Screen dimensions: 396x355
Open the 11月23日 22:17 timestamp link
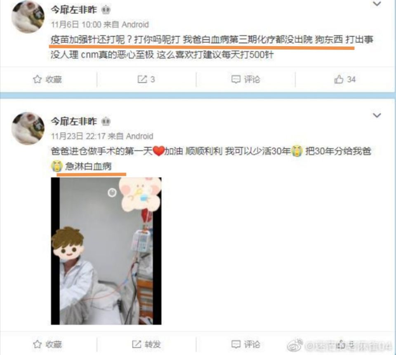(x=78, y=136)
